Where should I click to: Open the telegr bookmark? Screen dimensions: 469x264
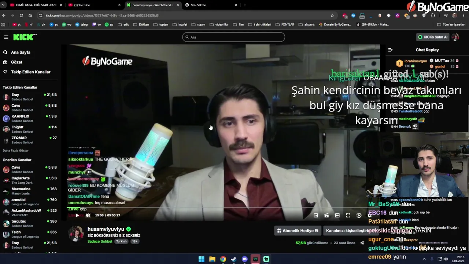(x=82, y=25)
